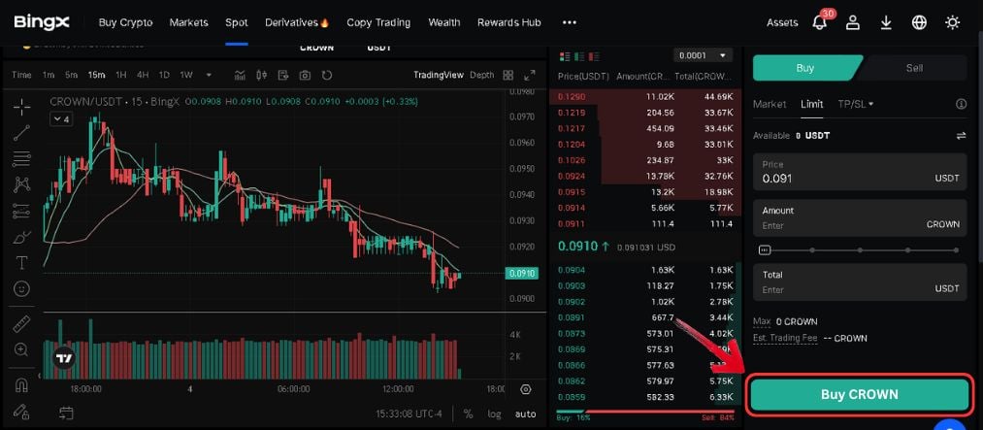Switch to the Market order tab

(770, 104)
